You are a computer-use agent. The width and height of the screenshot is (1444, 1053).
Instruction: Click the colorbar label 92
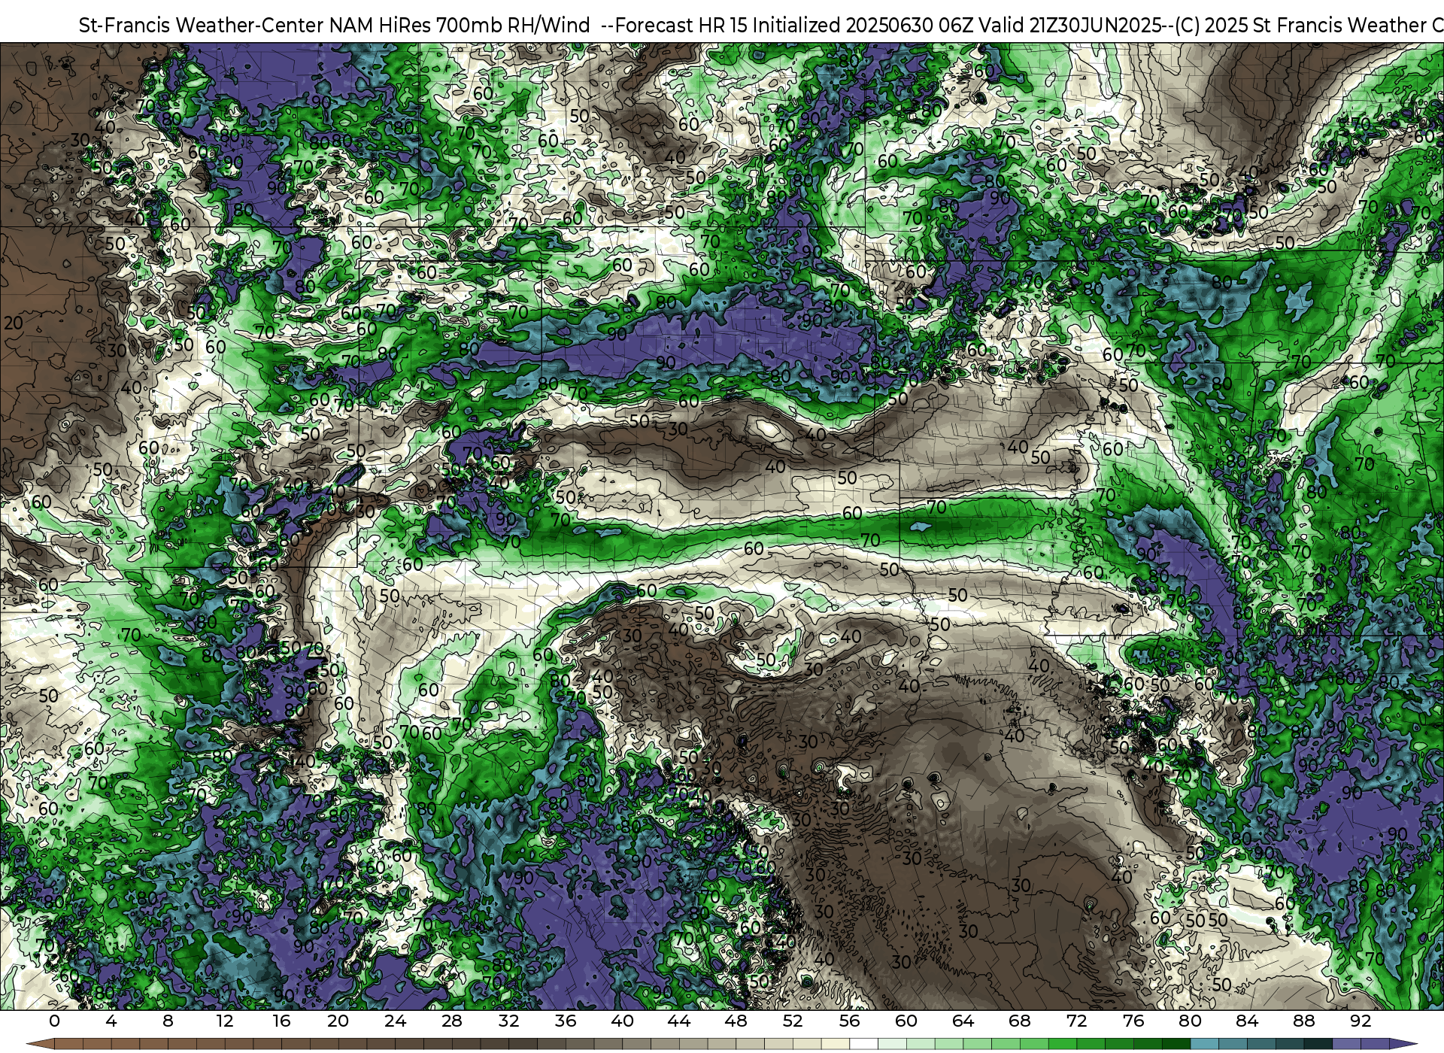[x=1361, y=1021]
